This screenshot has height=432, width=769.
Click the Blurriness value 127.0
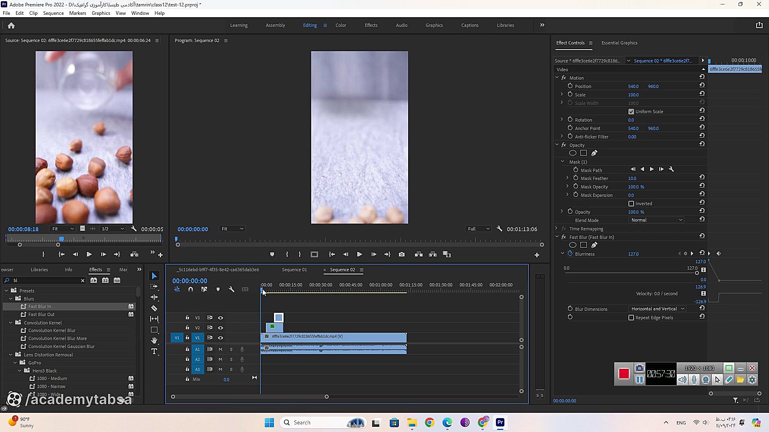click(633, 254)
